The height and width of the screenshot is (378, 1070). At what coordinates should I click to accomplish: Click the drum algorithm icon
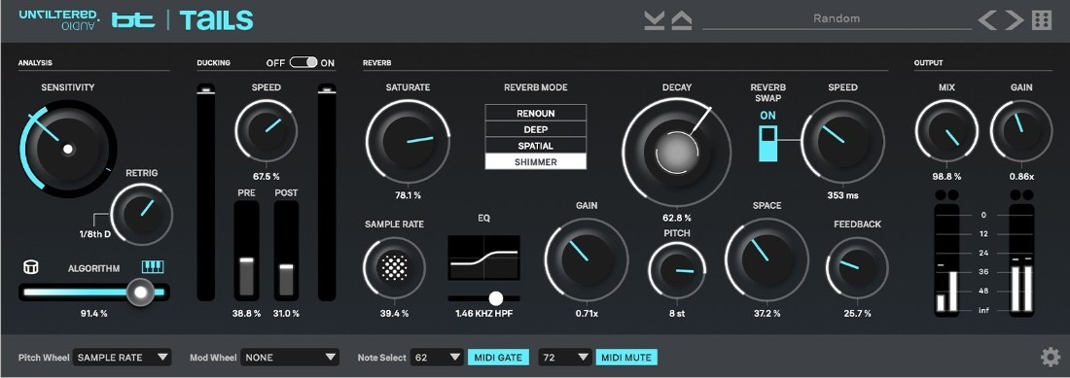30,267
